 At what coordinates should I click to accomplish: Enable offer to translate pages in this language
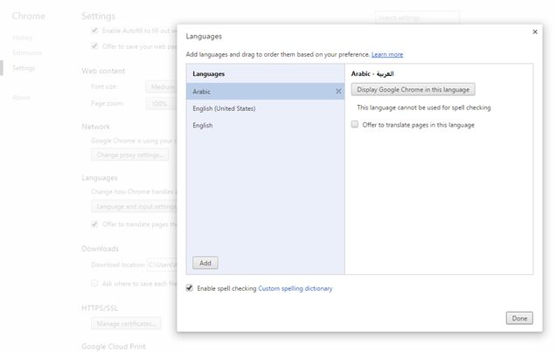point(355,125)
